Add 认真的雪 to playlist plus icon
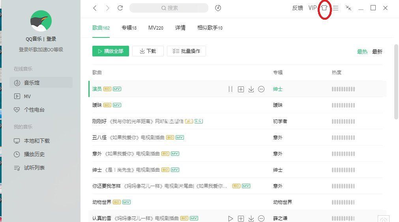399x222 pixels. (x=241, y=218)
